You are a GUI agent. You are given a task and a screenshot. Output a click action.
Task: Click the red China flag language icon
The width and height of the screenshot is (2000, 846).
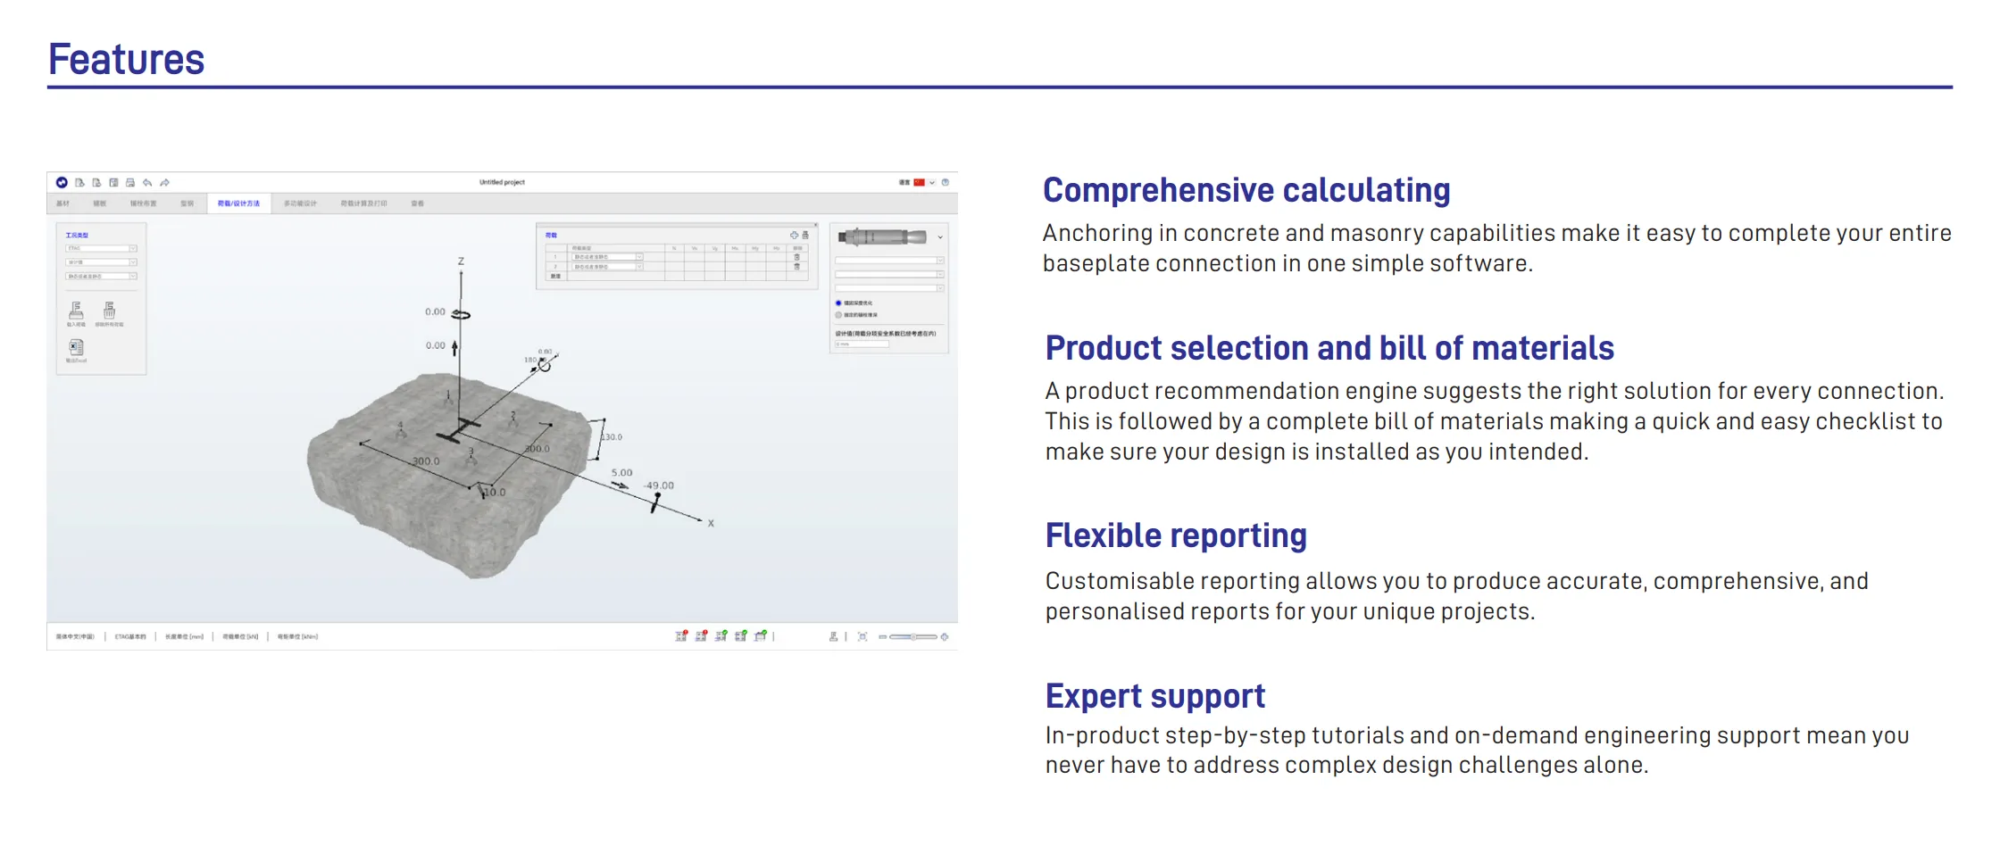(919, 182)
